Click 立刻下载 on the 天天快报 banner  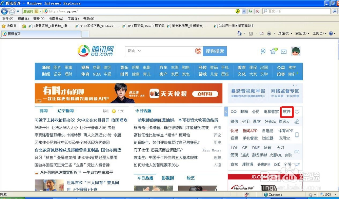[x=204, y=94]
